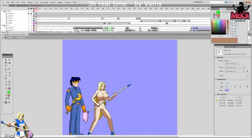Open the Player version dropdown
Screen dimensions: 252x138
coord(244,67)
